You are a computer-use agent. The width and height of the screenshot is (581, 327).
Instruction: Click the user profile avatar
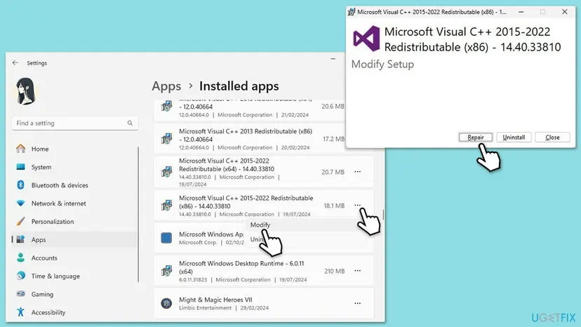coord(26,92)
